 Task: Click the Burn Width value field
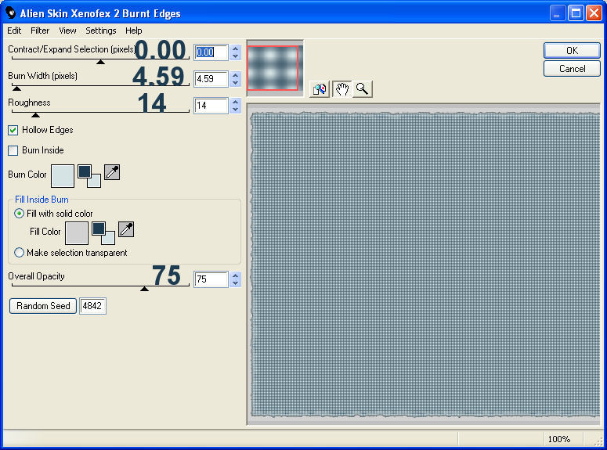[211, 79]
